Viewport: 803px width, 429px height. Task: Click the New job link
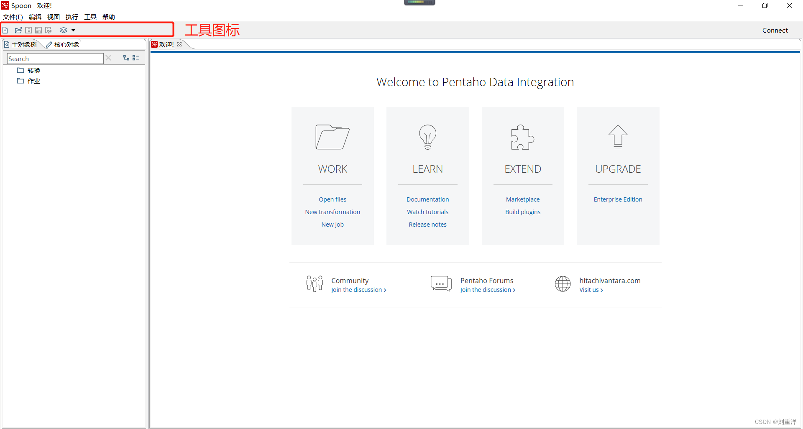[x=332, y=225]
